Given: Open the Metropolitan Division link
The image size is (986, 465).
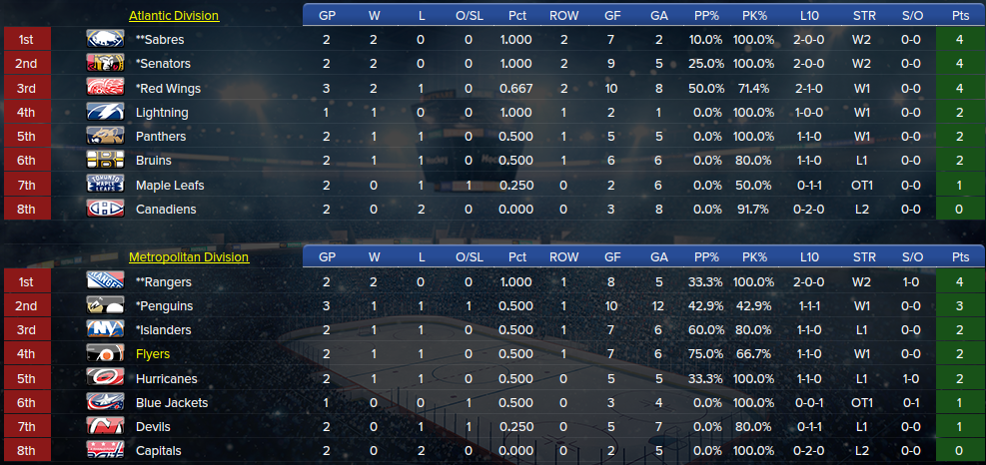Looking at the screenshot, I should tap(189, 257).
